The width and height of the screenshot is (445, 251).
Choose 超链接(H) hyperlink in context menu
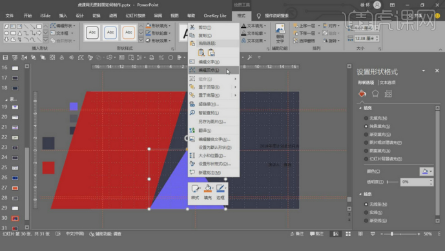[214, 104]
